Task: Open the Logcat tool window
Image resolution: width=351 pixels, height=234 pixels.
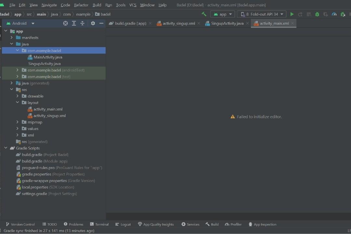Action: point(123,224)
